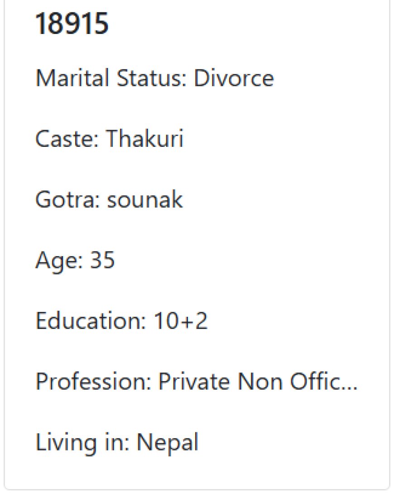This screenshot has width=394, height=494.
Task: Select the sounak gotra value
Action: click(x=145, y=199)
